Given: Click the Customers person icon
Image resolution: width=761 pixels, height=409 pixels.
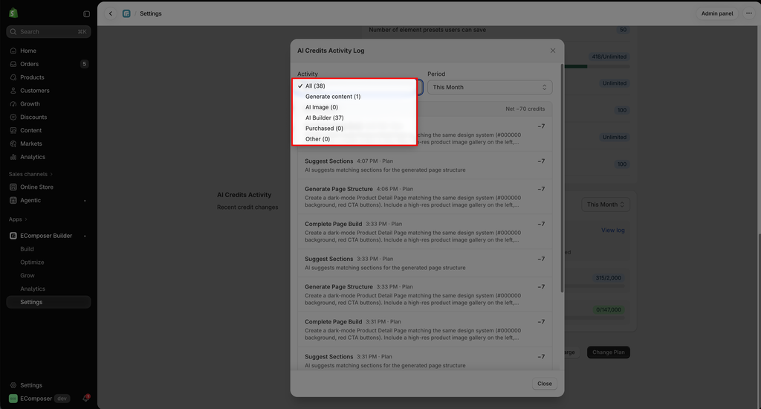Looking at the screenshot, I should [x=13, y=90].
